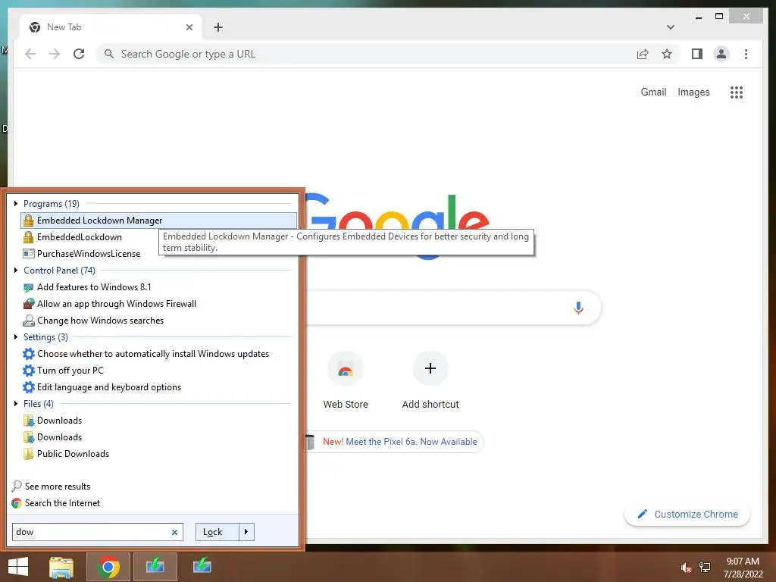Click the Windows Start button
This screenshot has height=582, width=776.
point(18,567)
